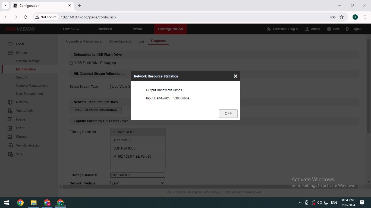Click the Filtering Parameter input field

pyautogui.click(x=137, y=175)
